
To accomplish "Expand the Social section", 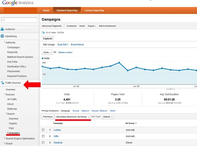I will click(x=5, y=143).
